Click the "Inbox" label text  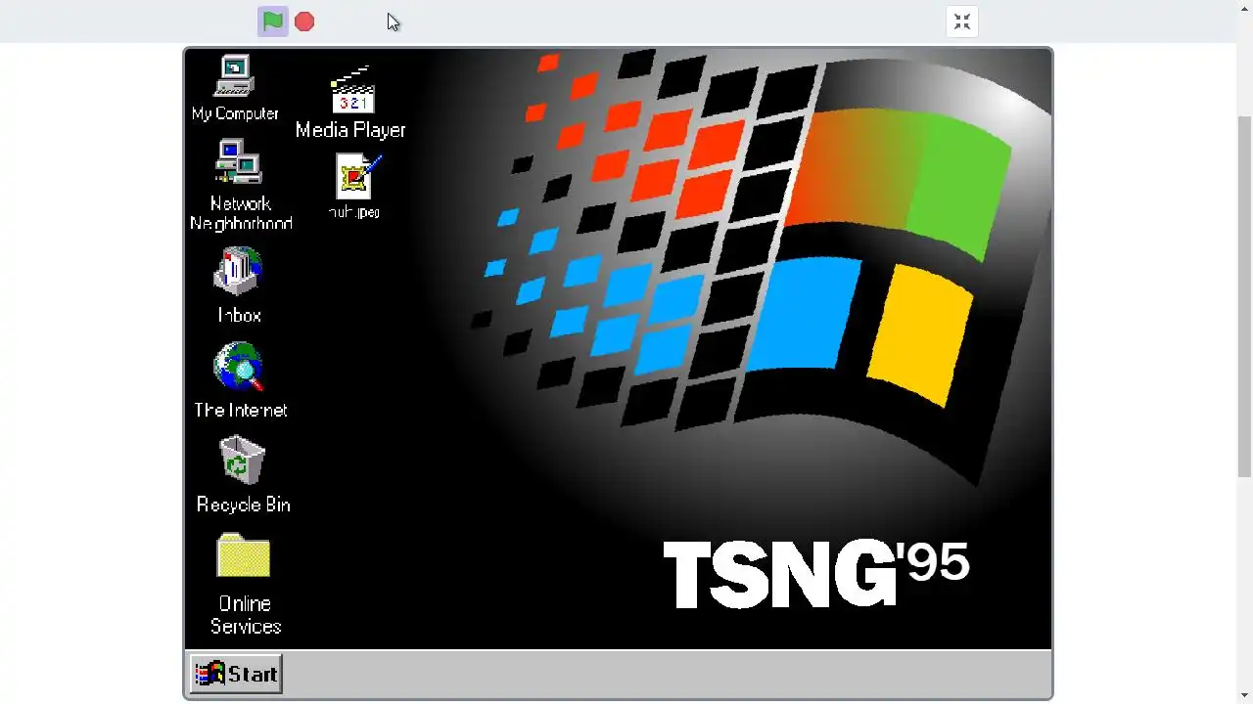coord(240,315)
